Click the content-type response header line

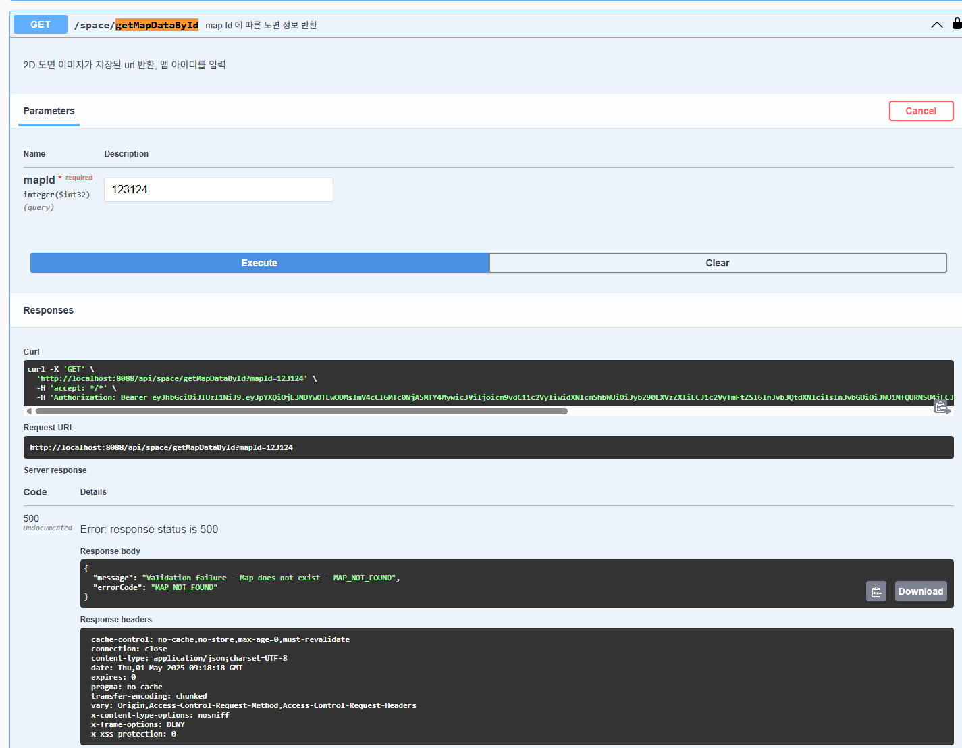click(189, 658)
